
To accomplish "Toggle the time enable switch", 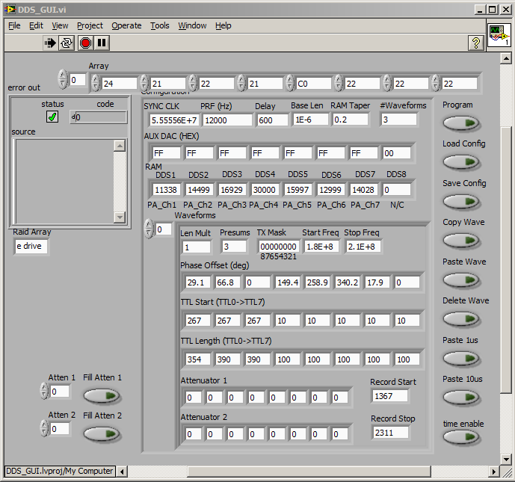I will 462,437.
